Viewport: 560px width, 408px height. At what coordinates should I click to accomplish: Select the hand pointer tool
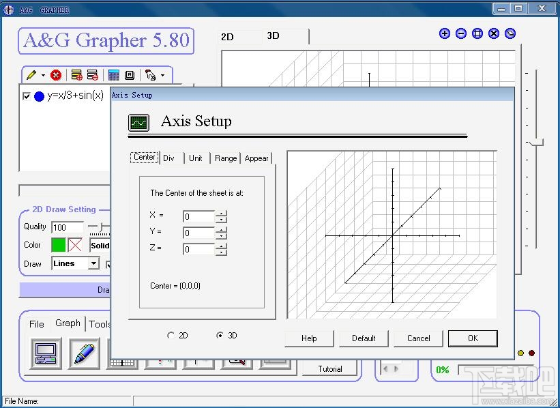pyautogui.click(x=150, y=75)
